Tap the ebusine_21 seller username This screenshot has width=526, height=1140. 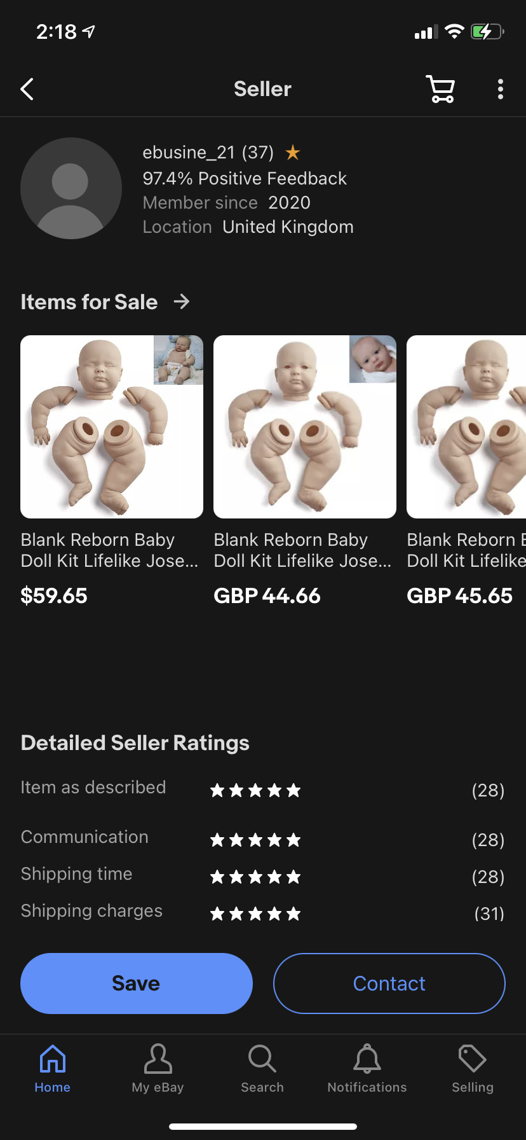189,153
